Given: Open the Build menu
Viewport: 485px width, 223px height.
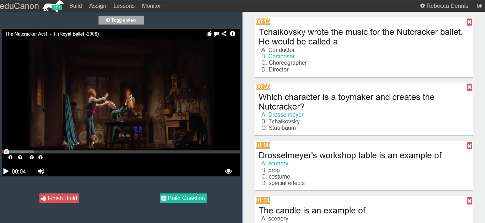Looking at the screenshot, I should tap(76, 6).
